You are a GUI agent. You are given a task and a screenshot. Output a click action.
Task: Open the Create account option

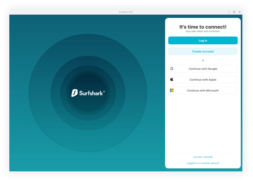[x=203, y=51]
